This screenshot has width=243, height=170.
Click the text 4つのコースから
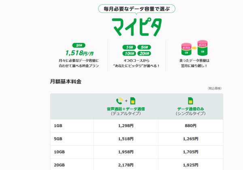(136, 60)
